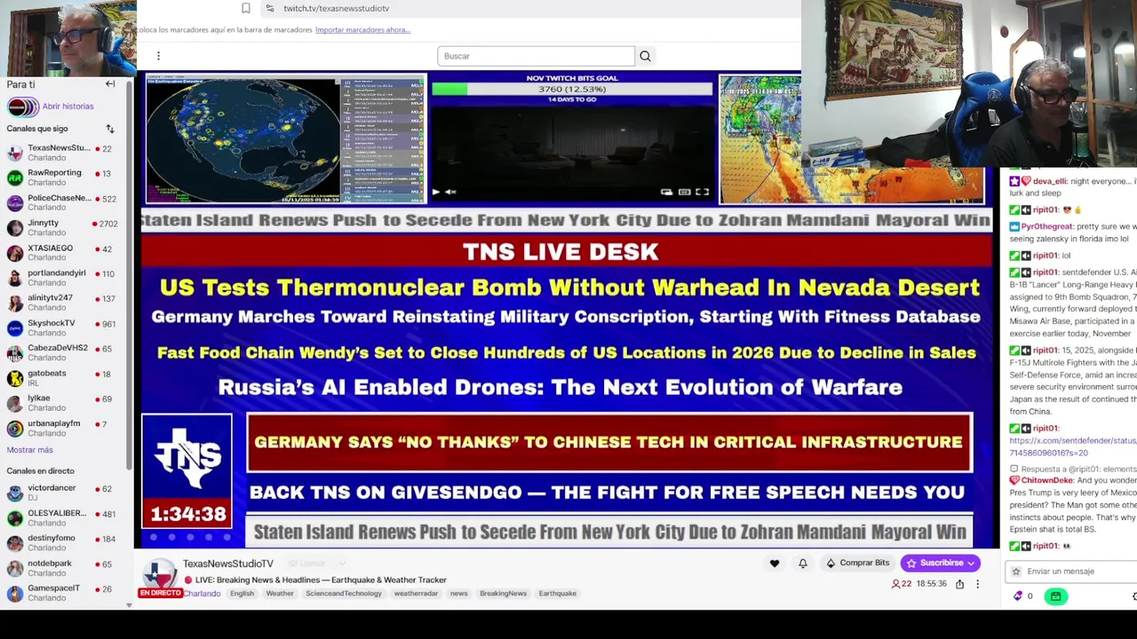Click deva_elli username in chat
This screenshot has width=1137, height=639.
[1049, 181]
